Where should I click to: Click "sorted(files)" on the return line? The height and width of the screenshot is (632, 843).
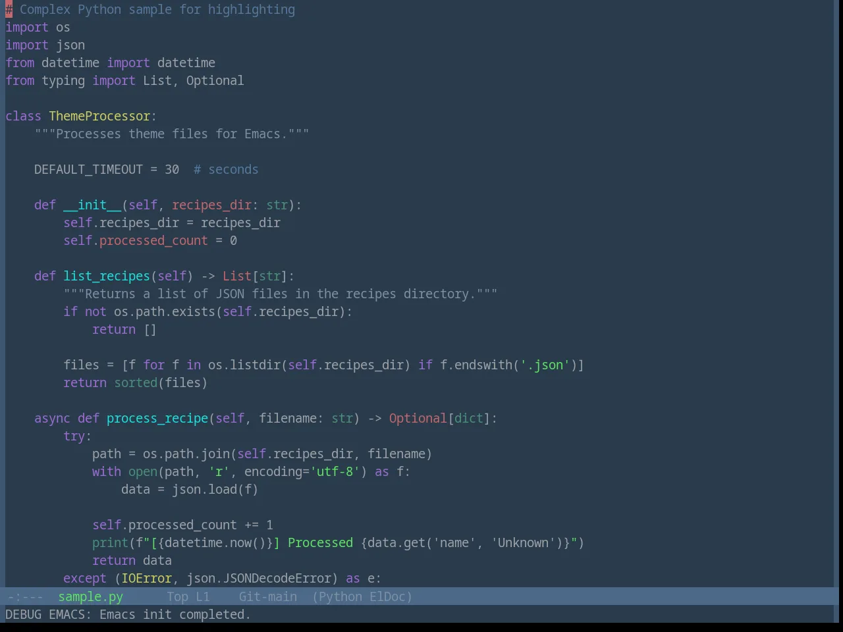[x=161, y=382]
